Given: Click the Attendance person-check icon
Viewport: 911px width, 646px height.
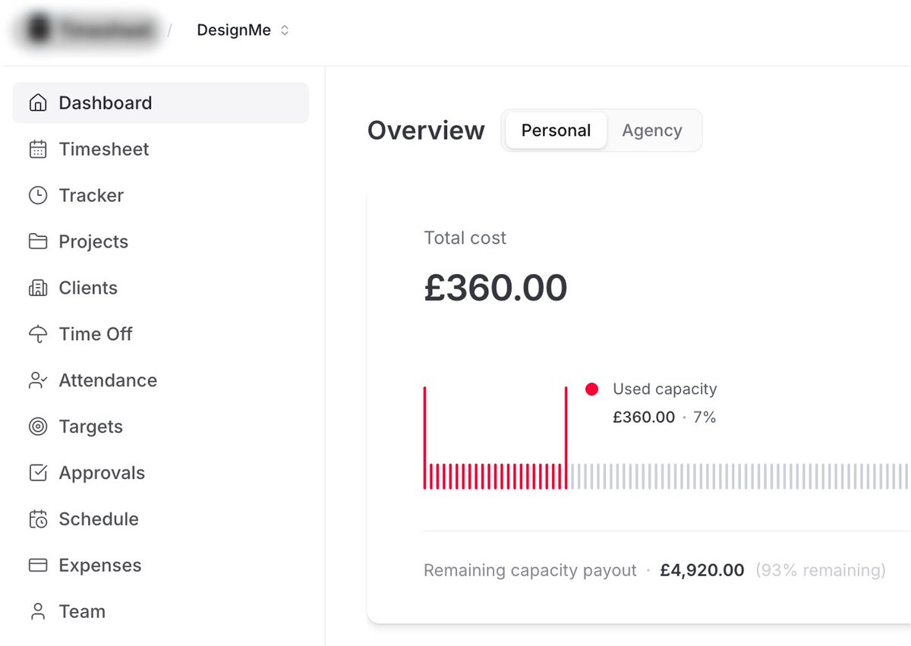Looking at the screenshot, I should coord(38,381).
